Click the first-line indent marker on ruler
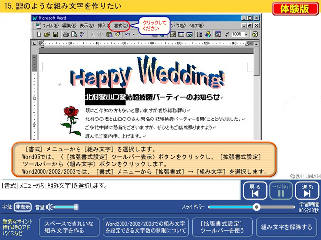 (42, 42)
